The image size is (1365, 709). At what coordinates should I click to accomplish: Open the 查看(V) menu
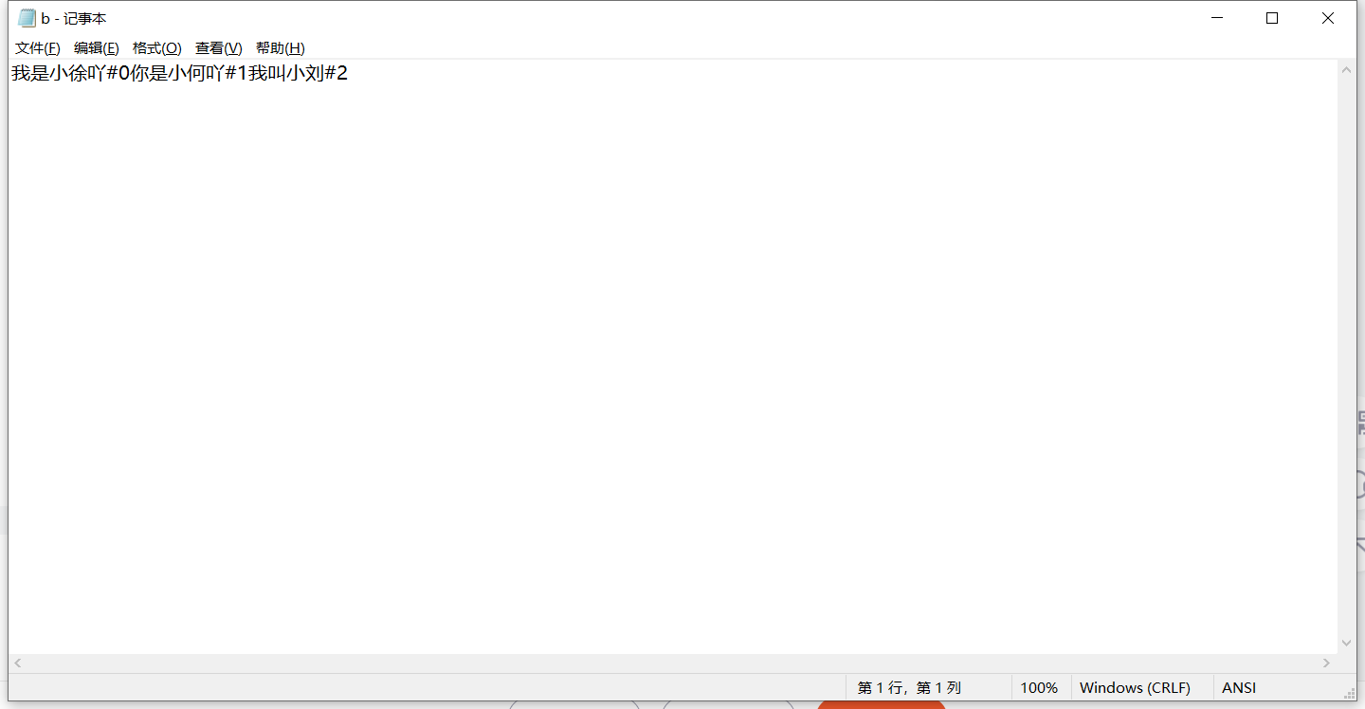pos(219,48)
